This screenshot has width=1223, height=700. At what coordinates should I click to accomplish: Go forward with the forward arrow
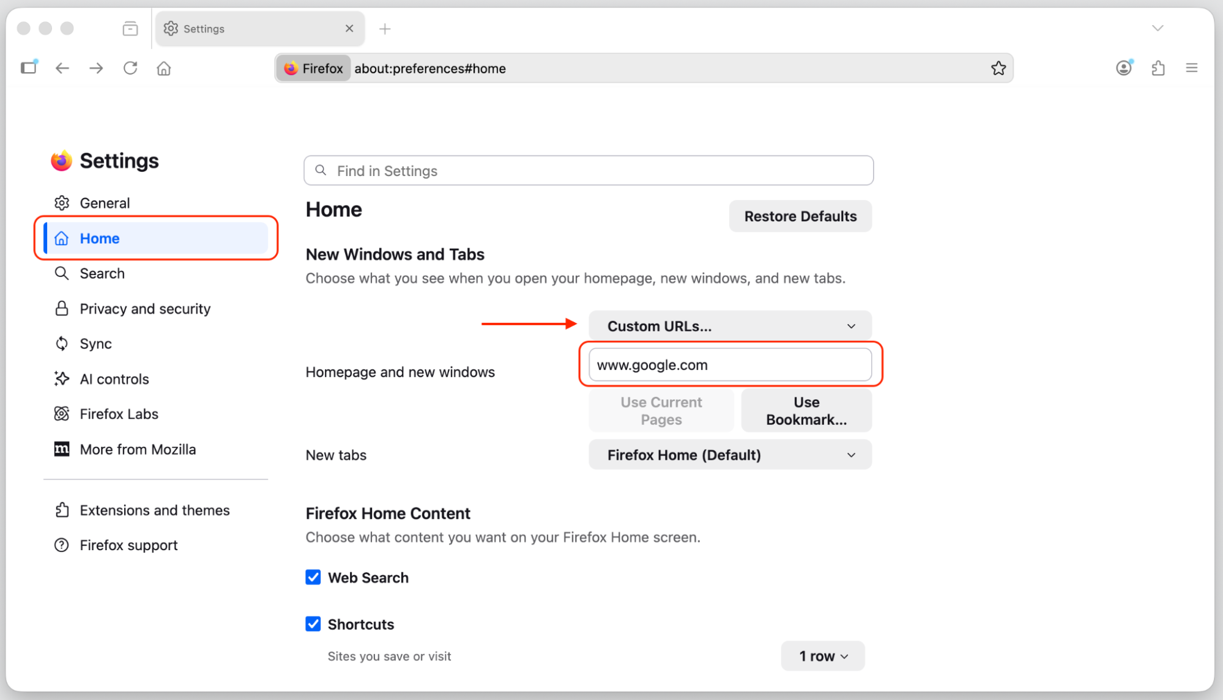(x=96, y=68)
